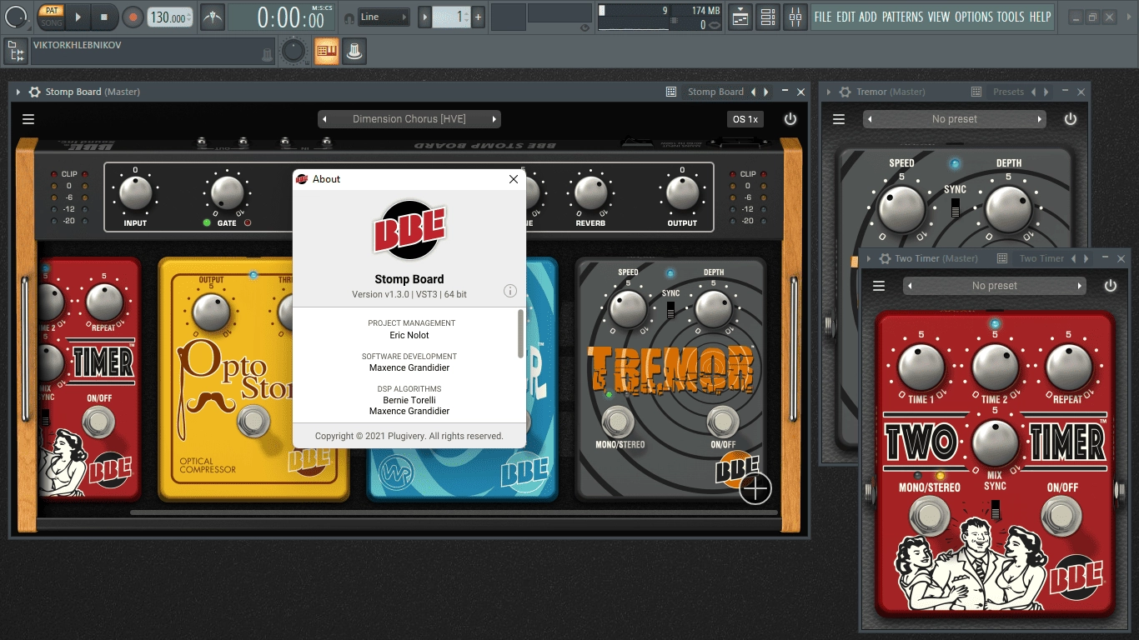Open Two Timer window No preset selector

point(995,286)
